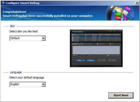Click the 'Select your default language' text
Screen dimensions: 140x102
click(x=27, y=77)
